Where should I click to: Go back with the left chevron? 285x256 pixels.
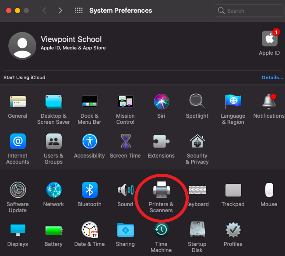(44, 11)
